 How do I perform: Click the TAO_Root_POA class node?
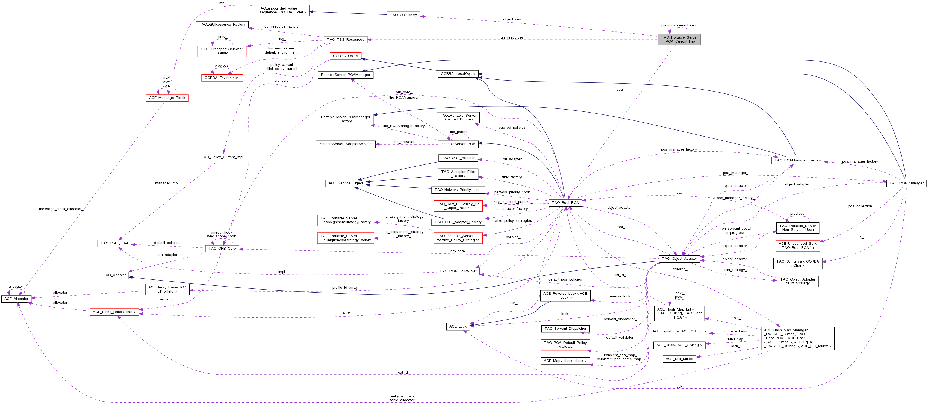(565, 202)
